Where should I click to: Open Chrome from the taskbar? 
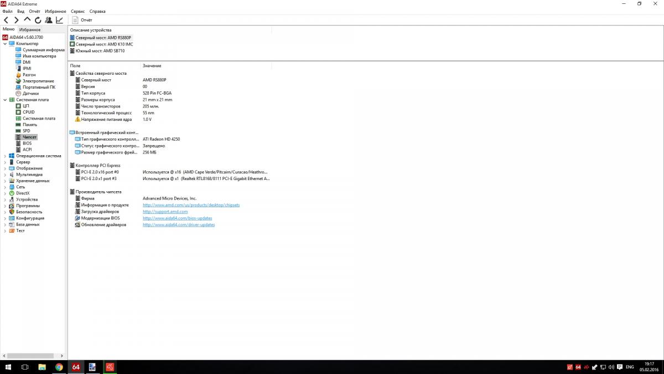[59, 367]
